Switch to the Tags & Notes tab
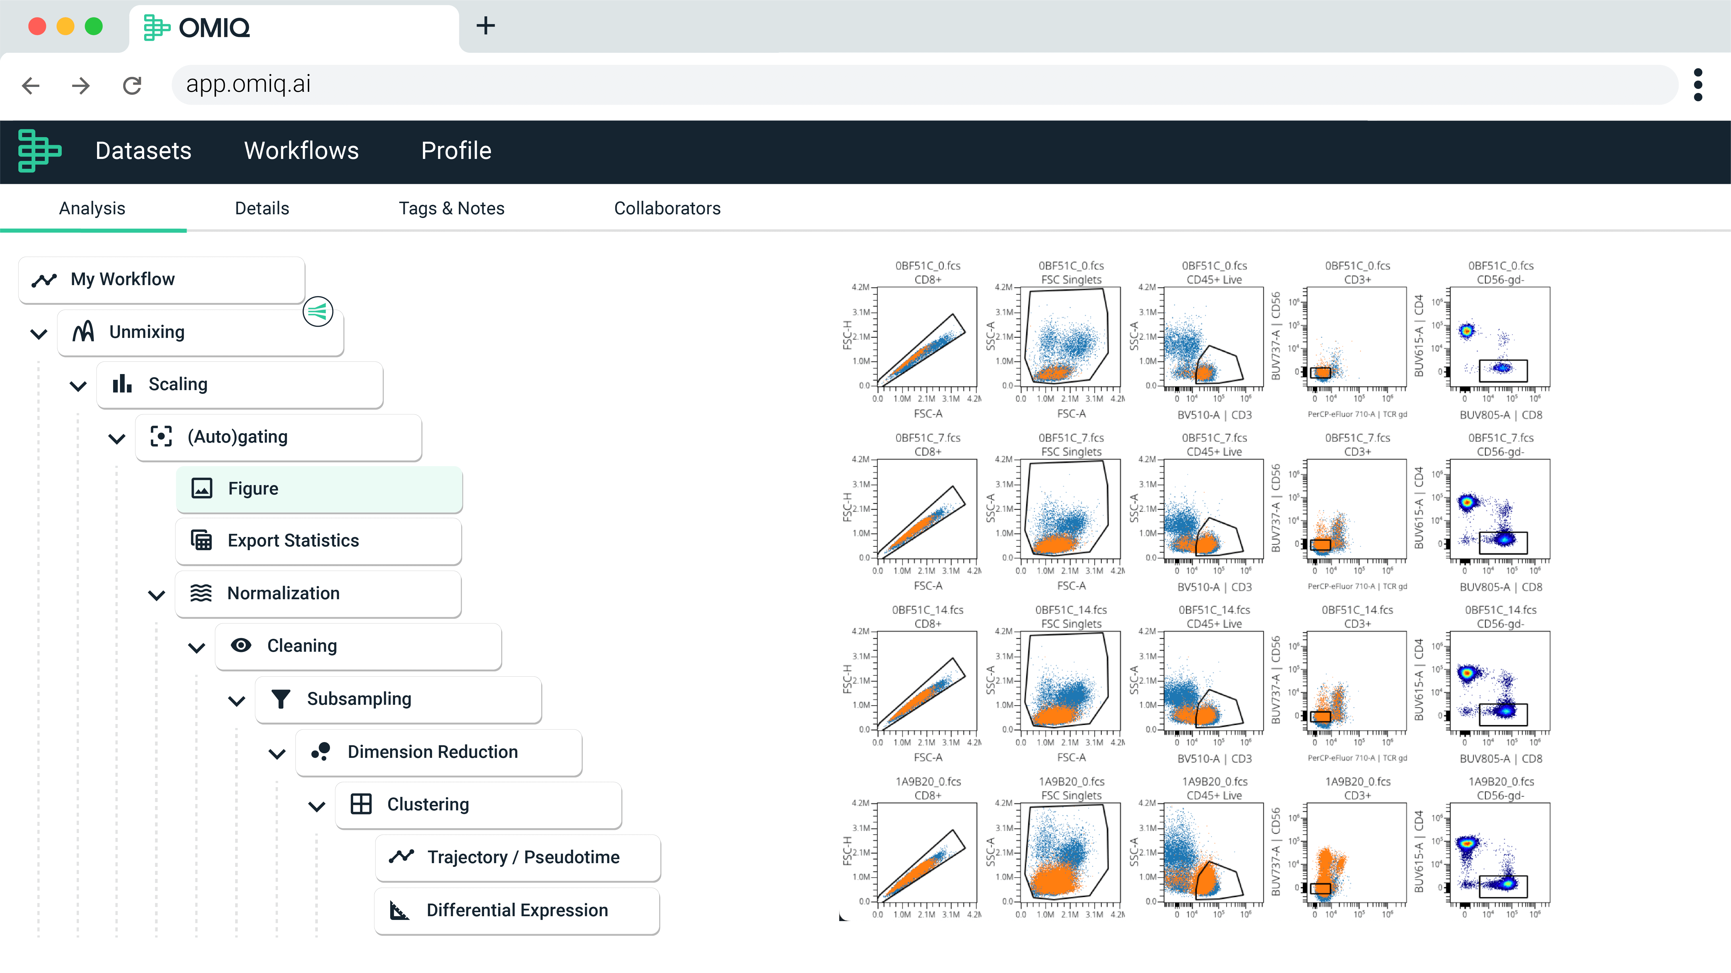Viewport: 1731px width, 973px height. 452,208
